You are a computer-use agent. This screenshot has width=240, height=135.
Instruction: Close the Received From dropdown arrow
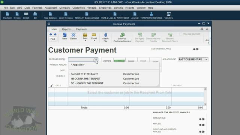(96, 60)
